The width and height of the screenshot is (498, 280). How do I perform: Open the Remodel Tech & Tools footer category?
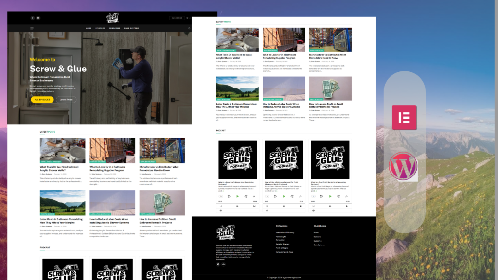coord(284,252)
